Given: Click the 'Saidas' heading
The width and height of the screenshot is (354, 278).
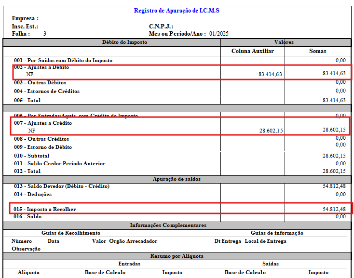Looking at the screenshot, I should [271, 264].
